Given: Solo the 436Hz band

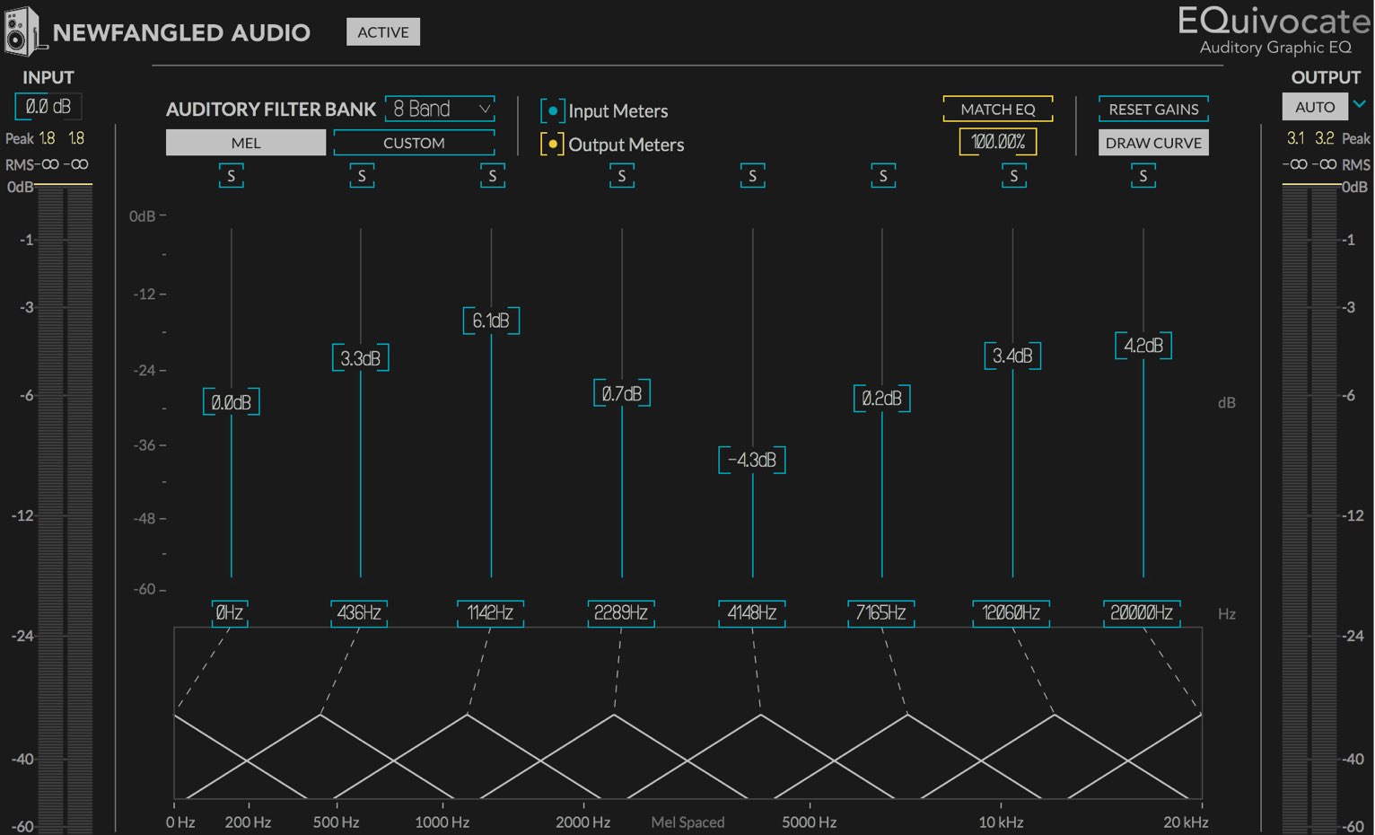Looking at the screenshot, I should coord(362,176).
